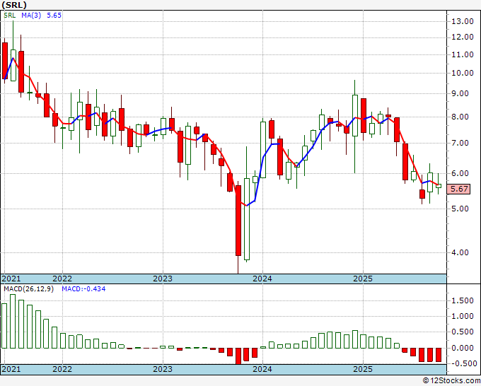Click the 12Stocks.com copyright link
Image resolution: width=481 pixels, height=386 pixels.
coord(451,381)
